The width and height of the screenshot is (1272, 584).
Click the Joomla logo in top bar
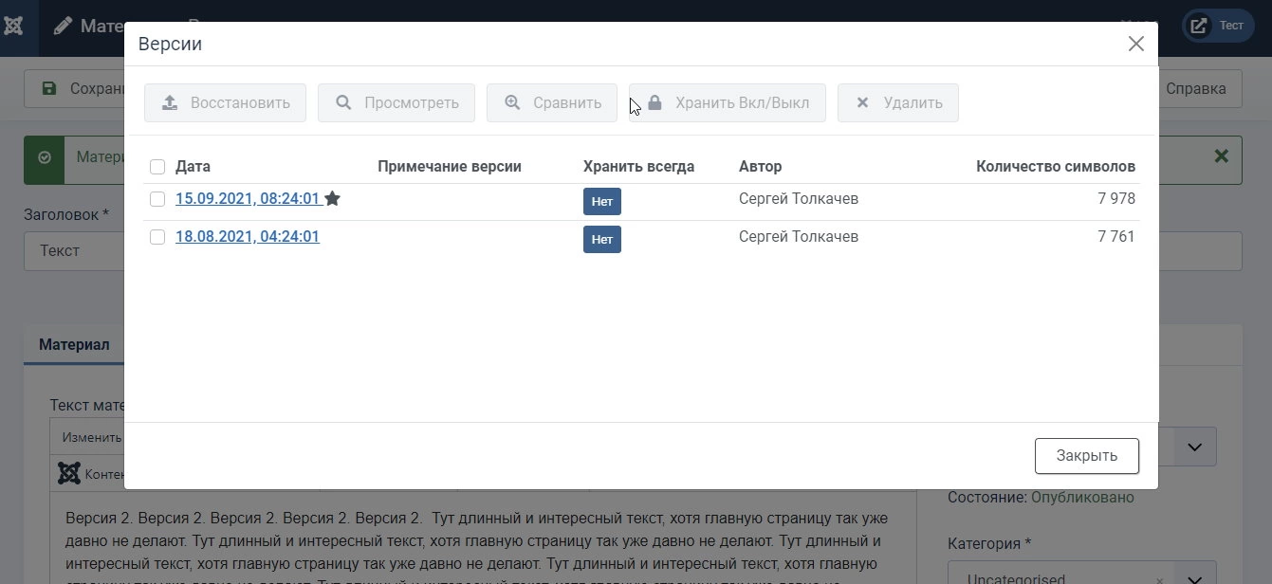point(14,27)
